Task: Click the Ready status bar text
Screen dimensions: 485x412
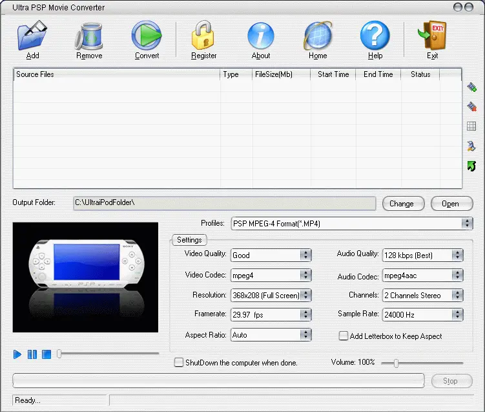Action: click(x=28, y=400)
